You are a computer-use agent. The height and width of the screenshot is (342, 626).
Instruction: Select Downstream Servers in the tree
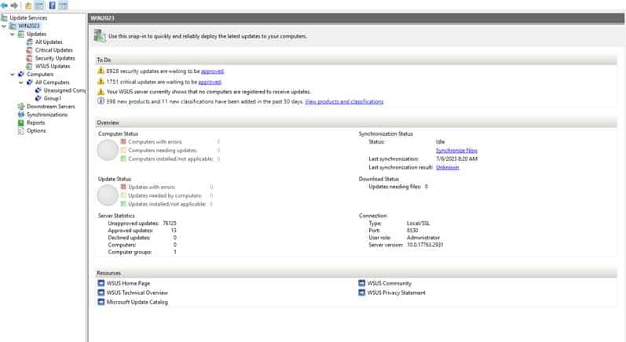50,107
